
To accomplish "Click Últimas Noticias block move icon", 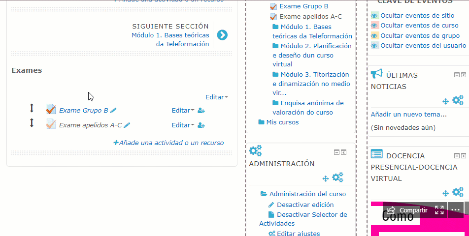I will point(446,101).
